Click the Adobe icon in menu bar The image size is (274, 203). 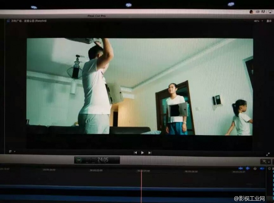pyautogui.click(x=263, y=12)
